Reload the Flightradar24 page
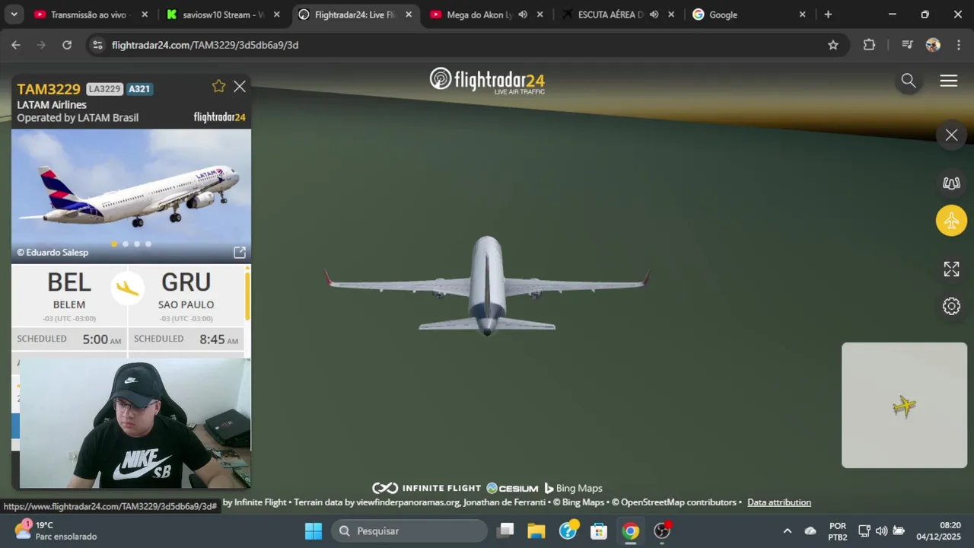974x548 pixels. (x=67, y=45)
